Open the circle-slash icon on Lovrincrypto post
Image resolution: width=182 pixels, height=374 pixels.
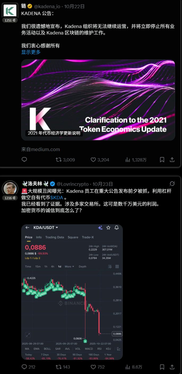(172, 184)
